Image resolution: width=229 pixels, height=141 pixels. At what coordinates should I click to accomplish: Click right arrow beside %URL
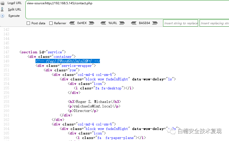[x=122, y=23]
